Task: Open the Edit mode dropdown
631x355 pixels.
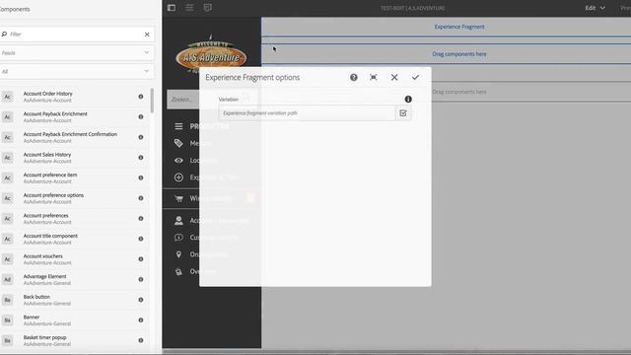Action: click(595, 8)
